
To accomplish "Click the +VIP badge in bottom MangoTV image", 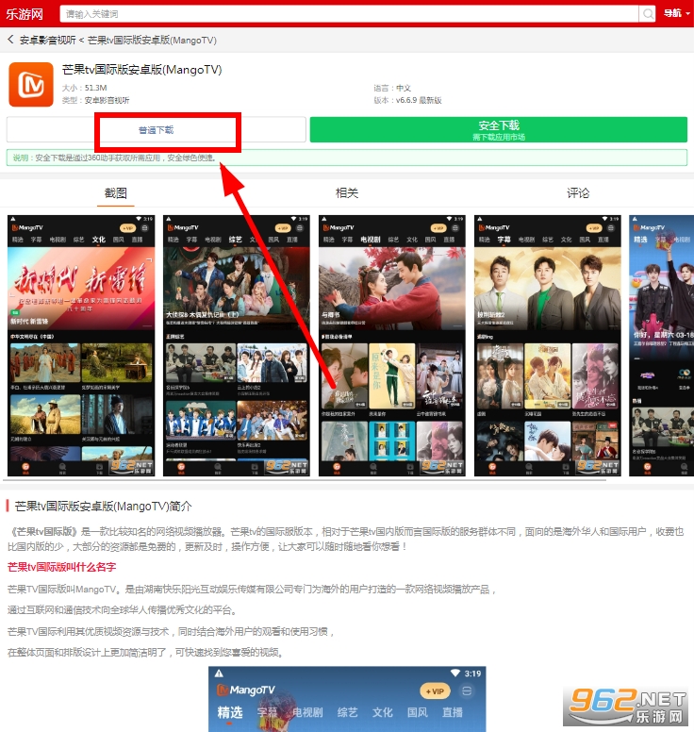I will click(435, 691).
